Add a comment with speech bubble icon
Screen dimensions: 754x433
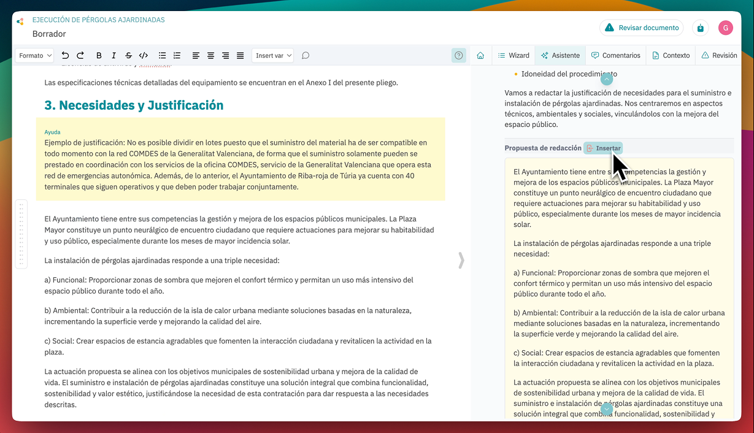point(306,55)
